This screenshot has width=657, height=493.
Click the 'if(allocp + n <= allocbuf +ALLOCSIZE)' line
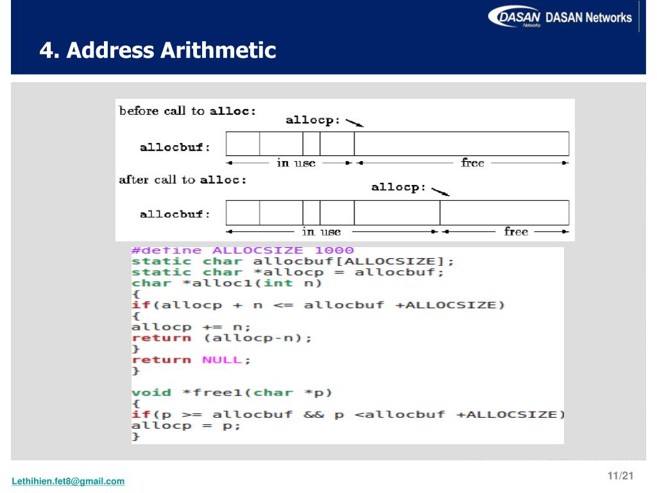click(318, 305)
